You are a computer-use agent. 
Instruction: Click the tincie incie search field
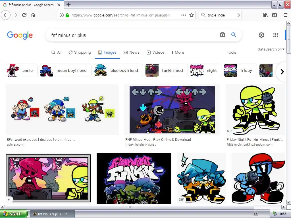[x=220, y=15]
